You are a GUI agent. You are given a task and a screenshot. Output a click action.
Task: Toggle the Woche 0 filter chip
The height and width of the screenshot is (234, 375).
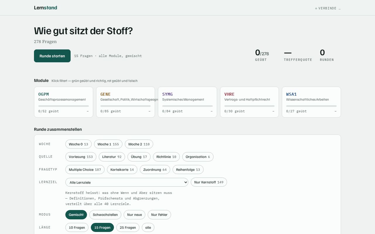click(x=79, y=144)
